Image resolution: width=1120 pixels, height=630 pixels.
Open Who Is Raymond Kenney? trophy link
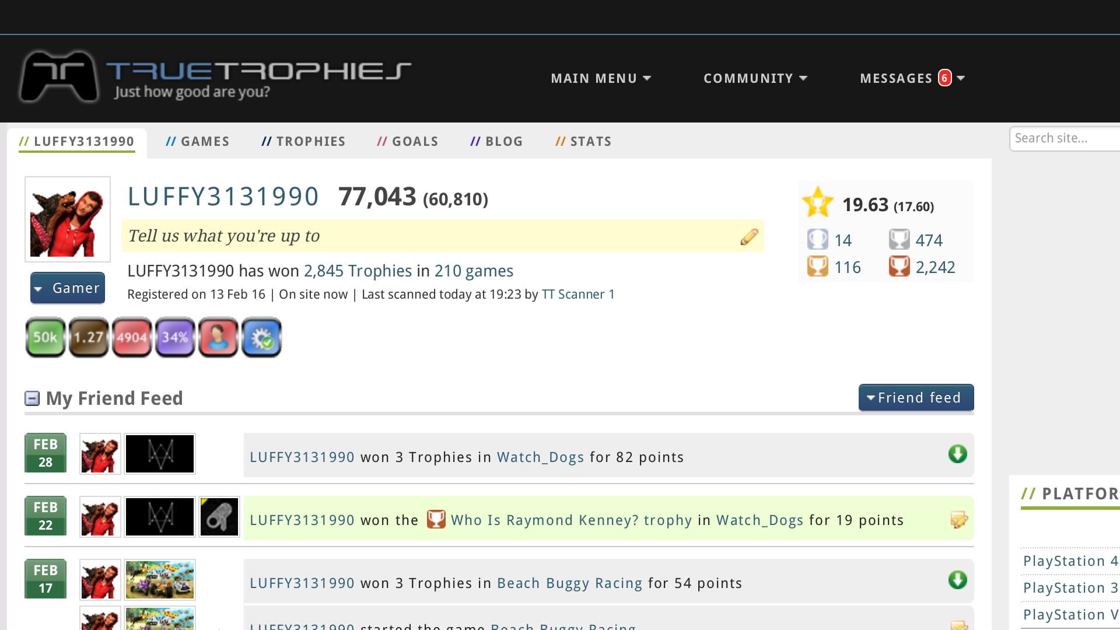[571, 520]
